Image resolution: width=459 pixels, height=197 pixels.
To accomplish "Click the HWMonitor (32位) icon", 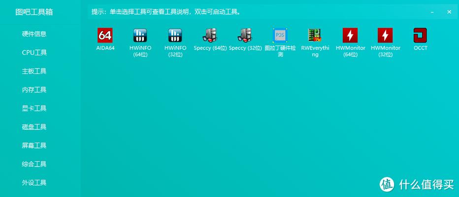I will (x=385, y=36).
